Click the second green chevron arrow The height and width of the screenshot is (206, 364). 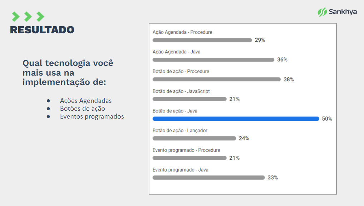[28, 17]
